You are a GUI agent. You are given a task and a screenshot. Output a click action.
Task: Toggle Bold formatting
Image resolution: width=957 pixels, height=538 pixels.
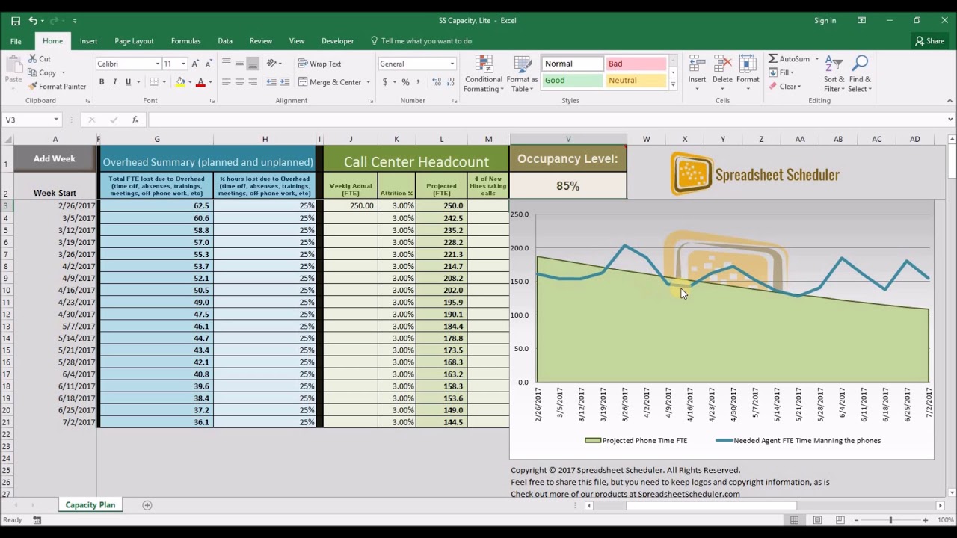(101, 82)
